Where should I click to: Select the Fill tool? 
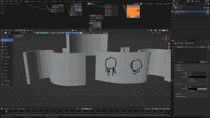7,43
